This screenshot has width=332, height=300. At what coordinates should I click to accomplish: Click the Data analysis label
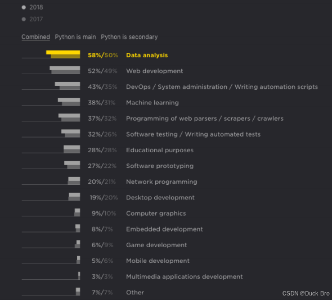[x=147, y=55]
